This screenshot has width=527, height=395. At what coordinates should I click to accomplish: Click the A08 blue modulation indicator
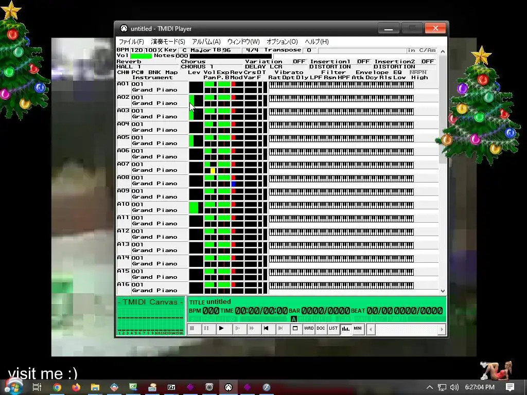point(233,184)
